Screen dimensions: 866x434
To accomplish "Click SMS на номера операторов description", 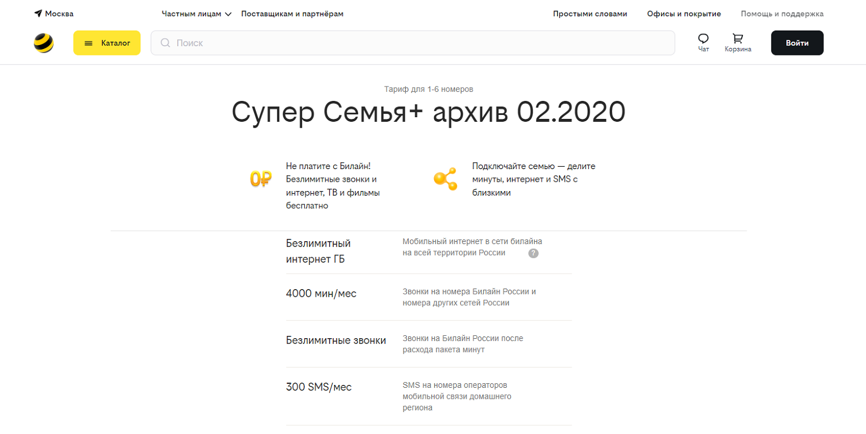I will click(457, 396).
